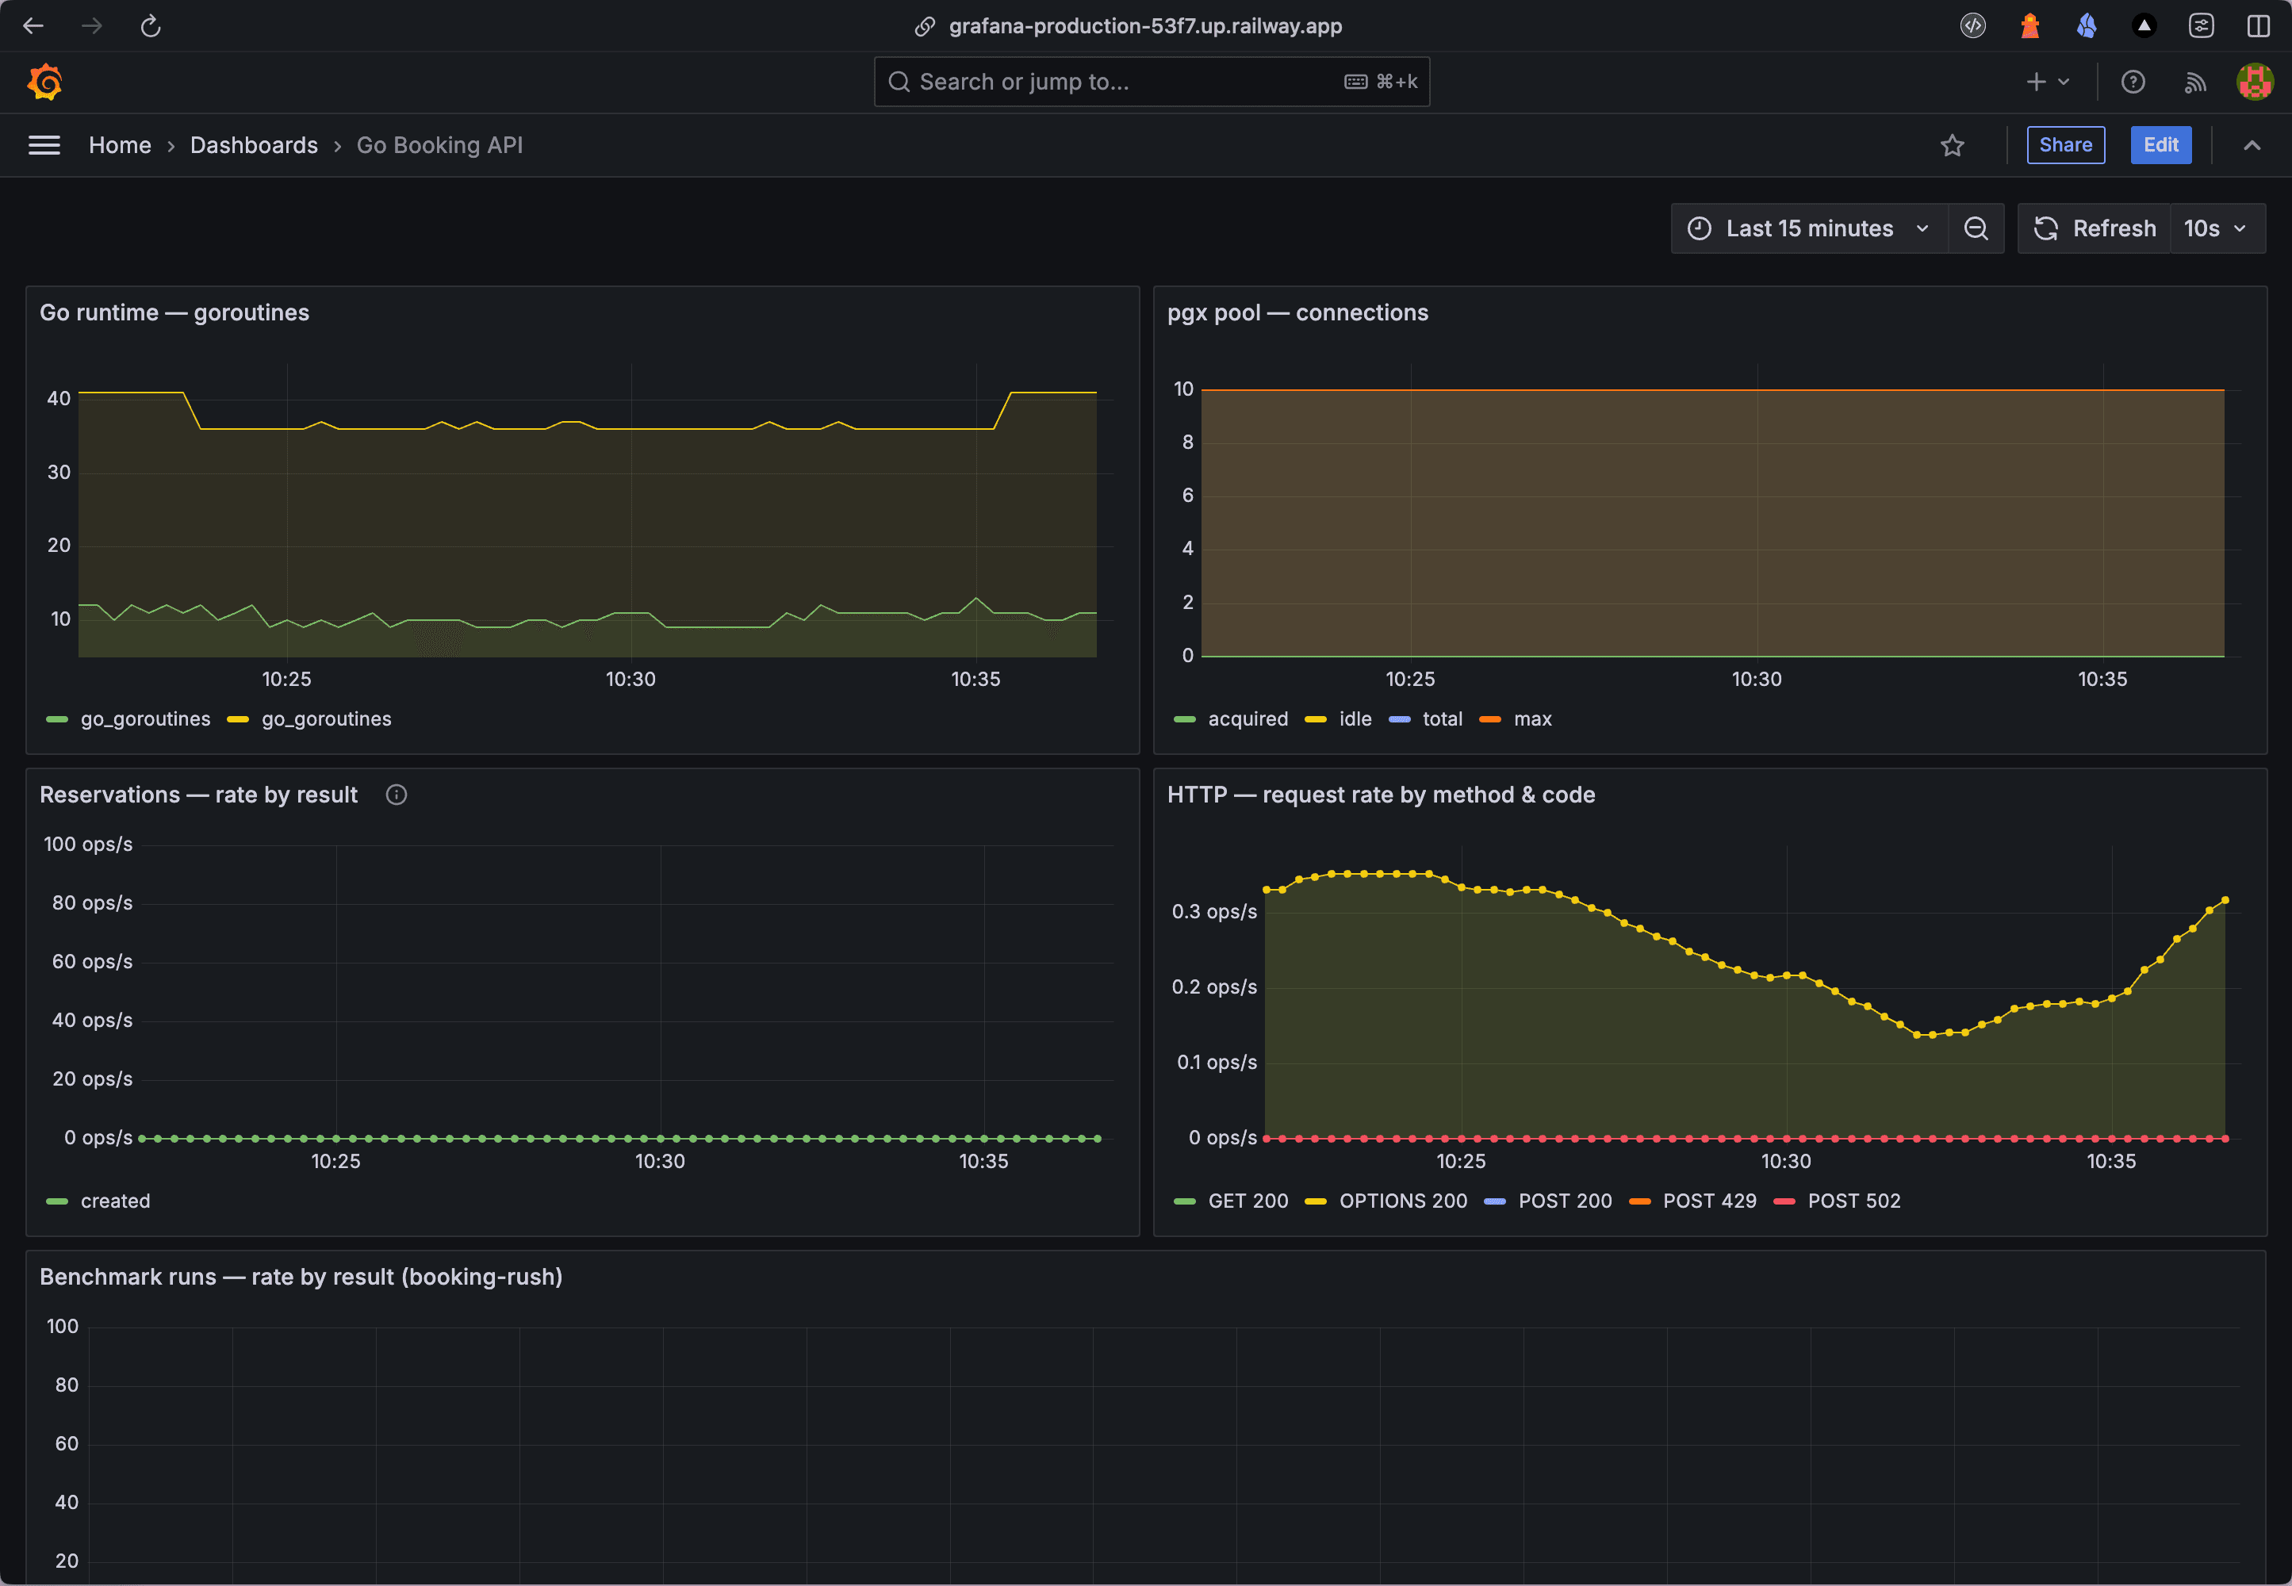Star this dashboard
The height and width of the screenshot is (1586, 2292).
1952,145
